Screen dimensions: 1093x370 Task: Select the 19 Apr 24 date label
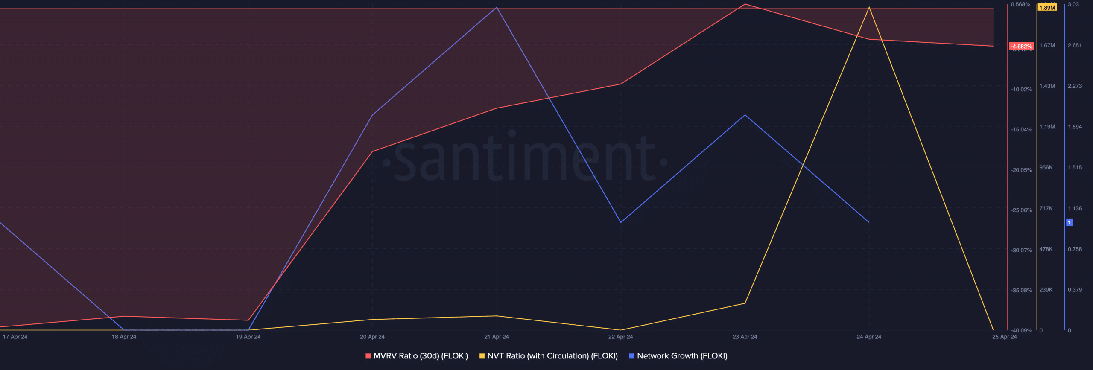click(248, 337)
